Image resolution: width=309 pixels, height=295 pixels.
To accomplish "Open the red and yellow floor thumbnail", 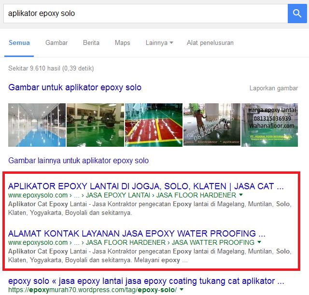I will point(154,125).
